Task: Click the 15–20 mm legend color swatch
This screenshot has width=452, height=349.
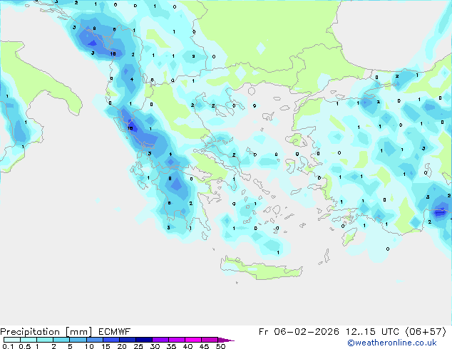Action: (111, 340)
